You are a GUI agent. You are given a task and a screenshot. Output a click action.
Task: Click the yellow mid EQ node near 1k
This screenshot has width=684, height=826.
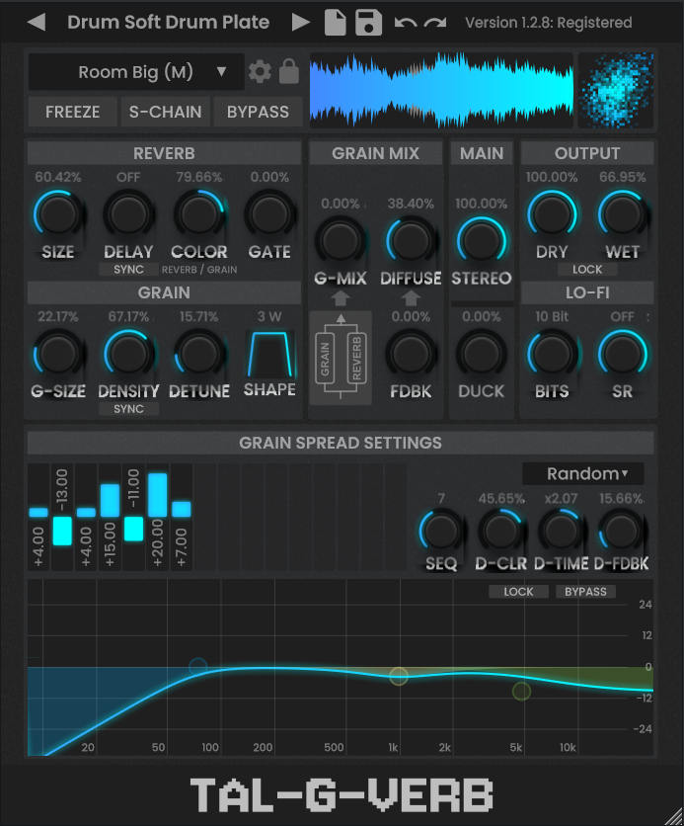399,676
